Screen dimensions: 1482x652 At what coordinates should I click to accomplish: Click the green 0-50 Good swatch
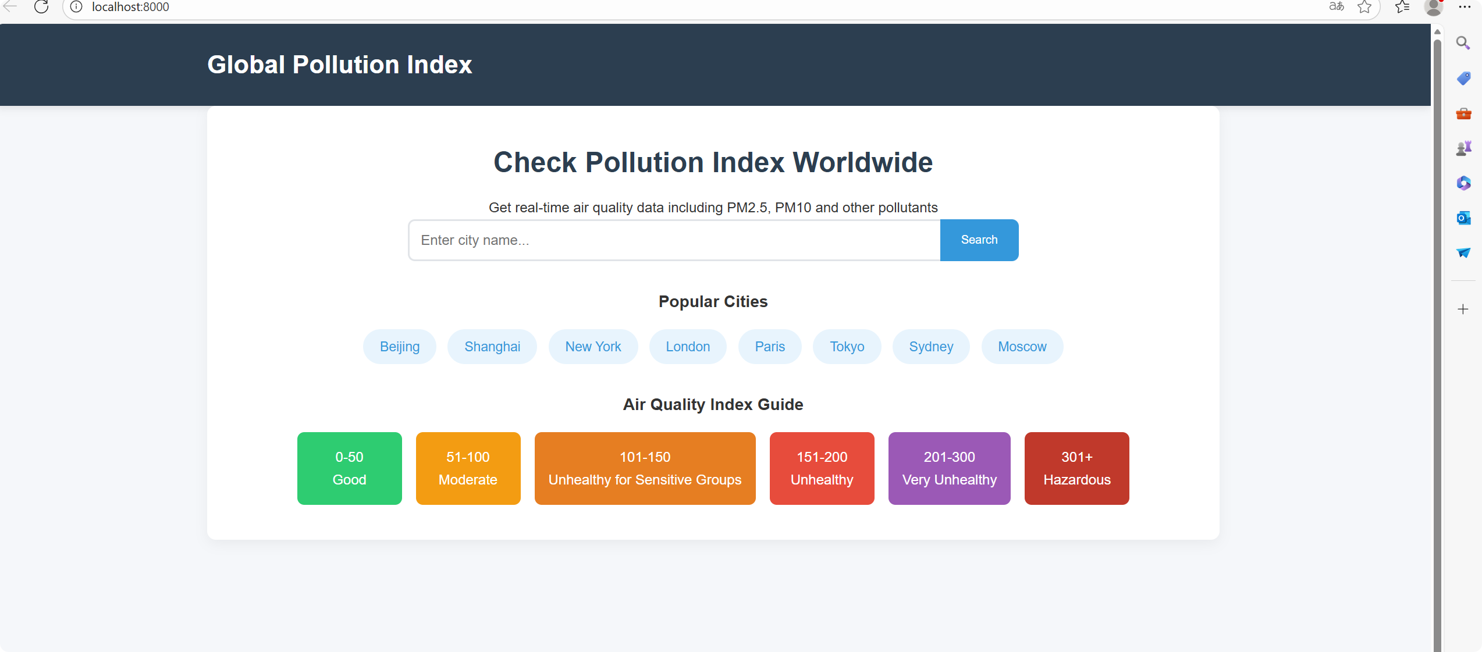pos(349,468)
